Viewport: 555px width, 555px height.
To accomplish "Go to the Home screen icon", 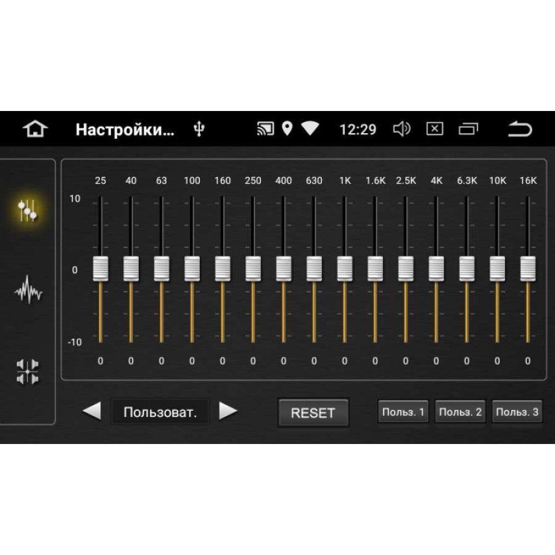I will pyautogui.click(x=35, y=129).
